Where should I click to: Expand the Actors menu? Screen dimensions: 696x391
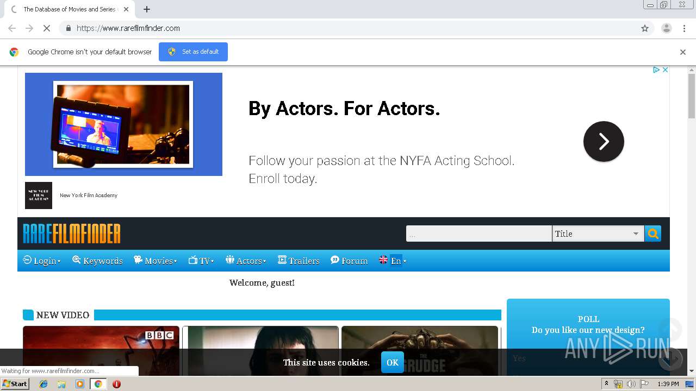point(246,261)
